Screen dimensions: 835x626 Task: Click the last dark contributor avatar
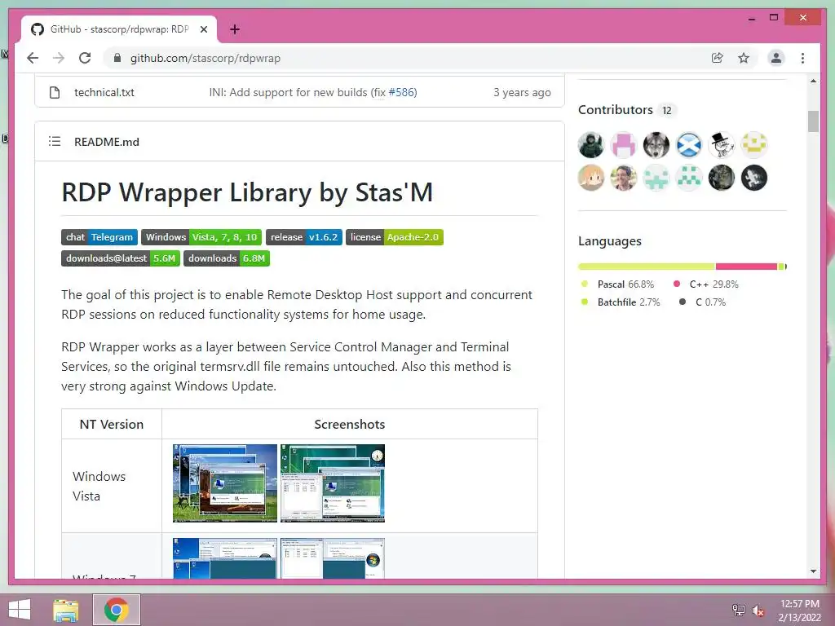pyautogui.click(x=754, y=177)
